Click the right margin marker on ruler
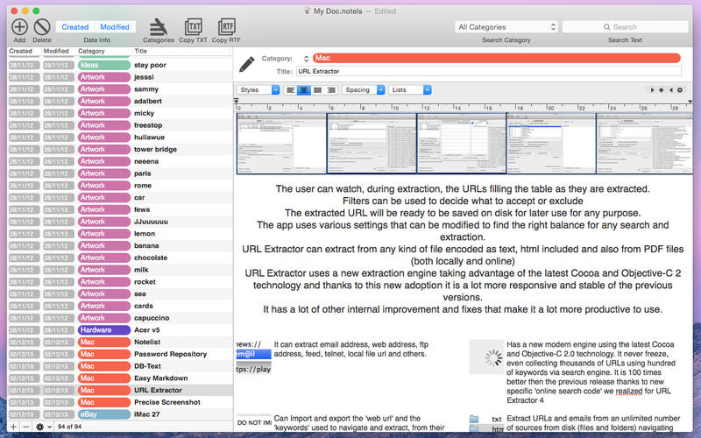701x438 pixels. coord(690,102)
